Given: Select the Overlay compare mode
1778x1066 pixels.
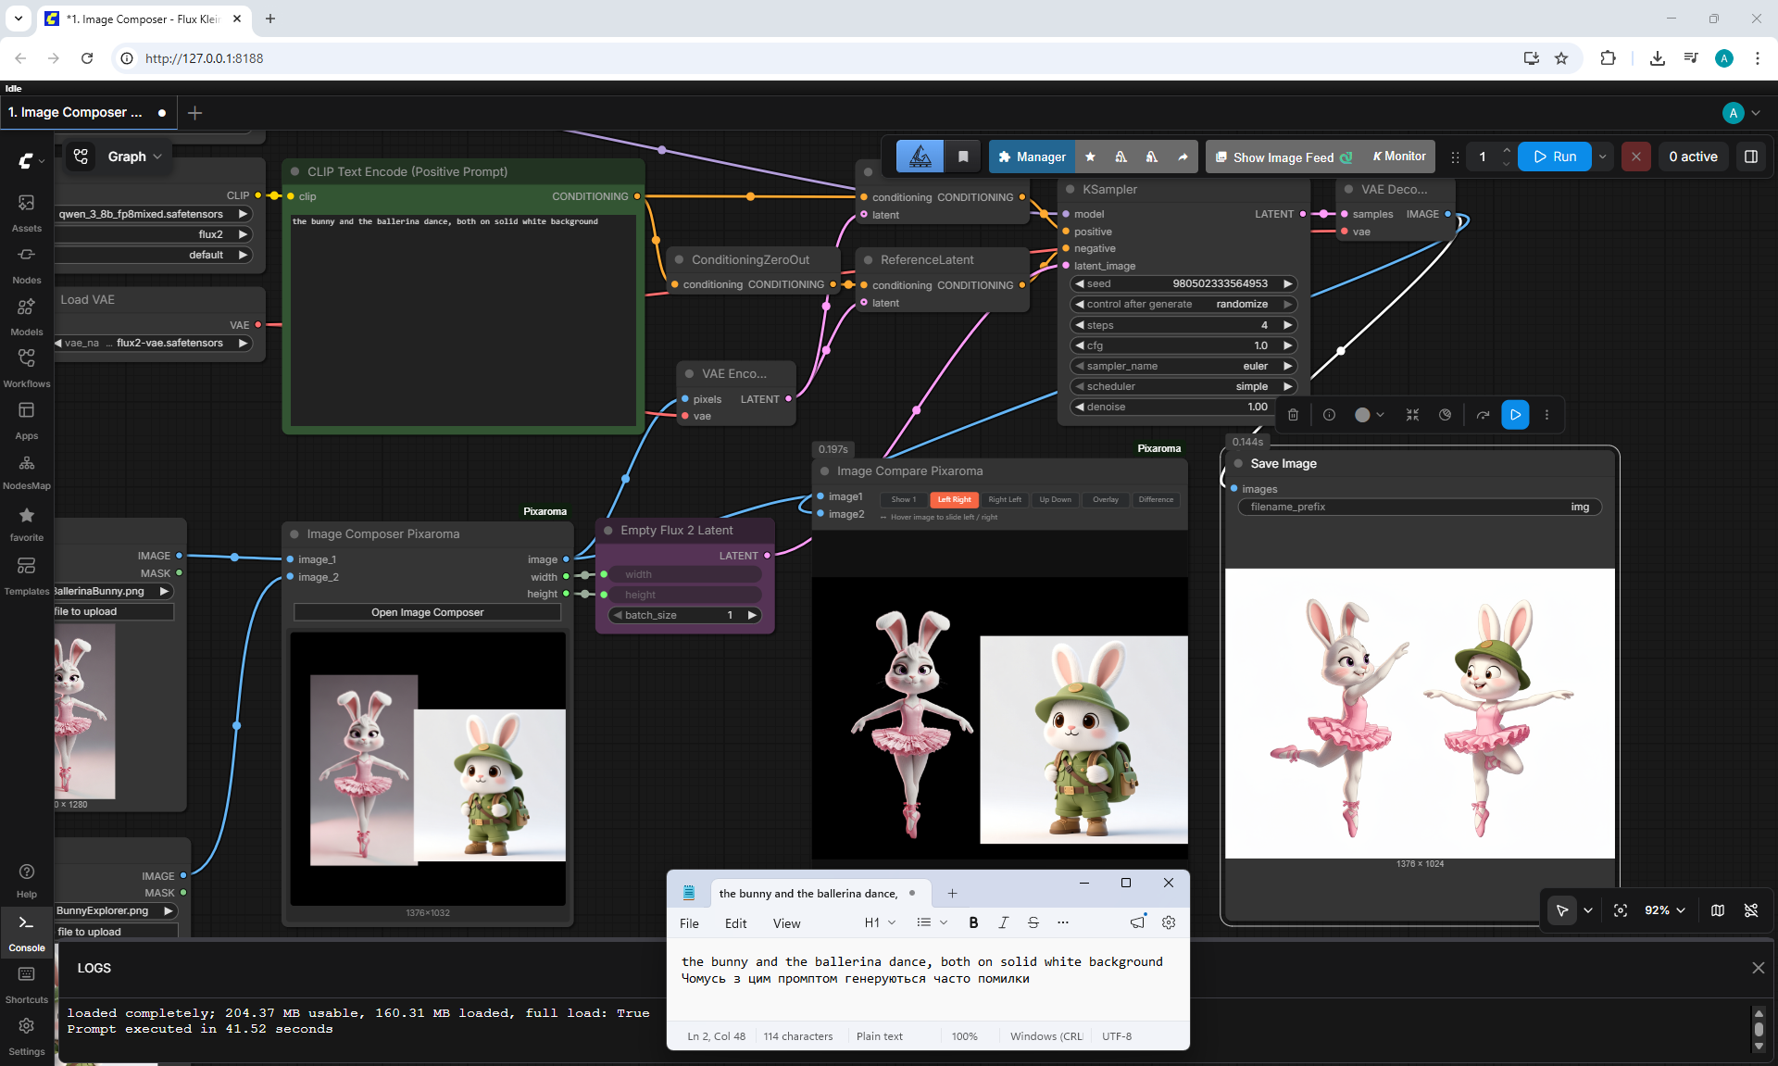Looking at the screenshot, I should 1105,499.
